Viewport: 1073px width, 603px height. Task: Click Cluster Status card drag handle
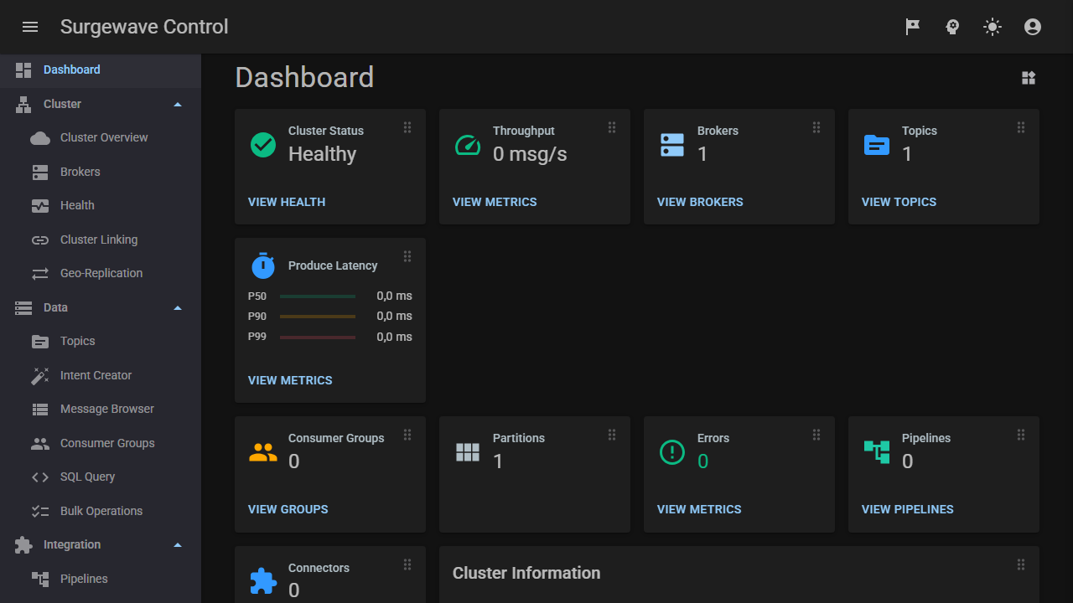[407, 127]
